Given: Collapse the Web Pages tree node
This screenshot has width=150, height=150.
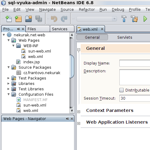Looking at the screenshot, I should 9,40.
